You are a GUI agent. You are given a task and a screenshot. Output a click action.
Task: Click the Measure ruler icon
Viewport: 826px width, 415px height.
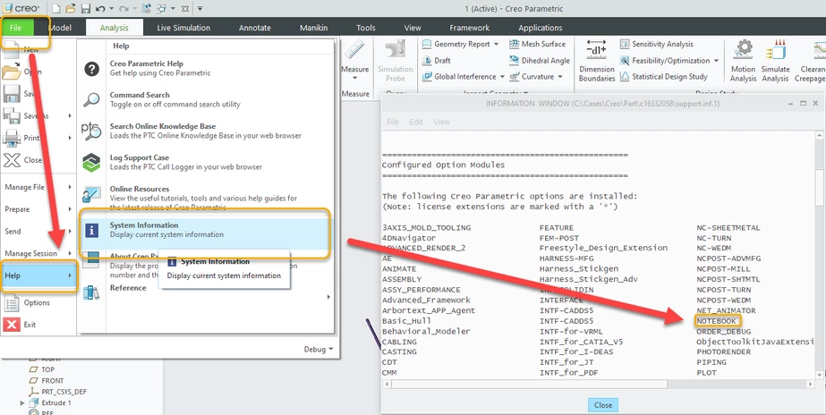coord(354,51)
